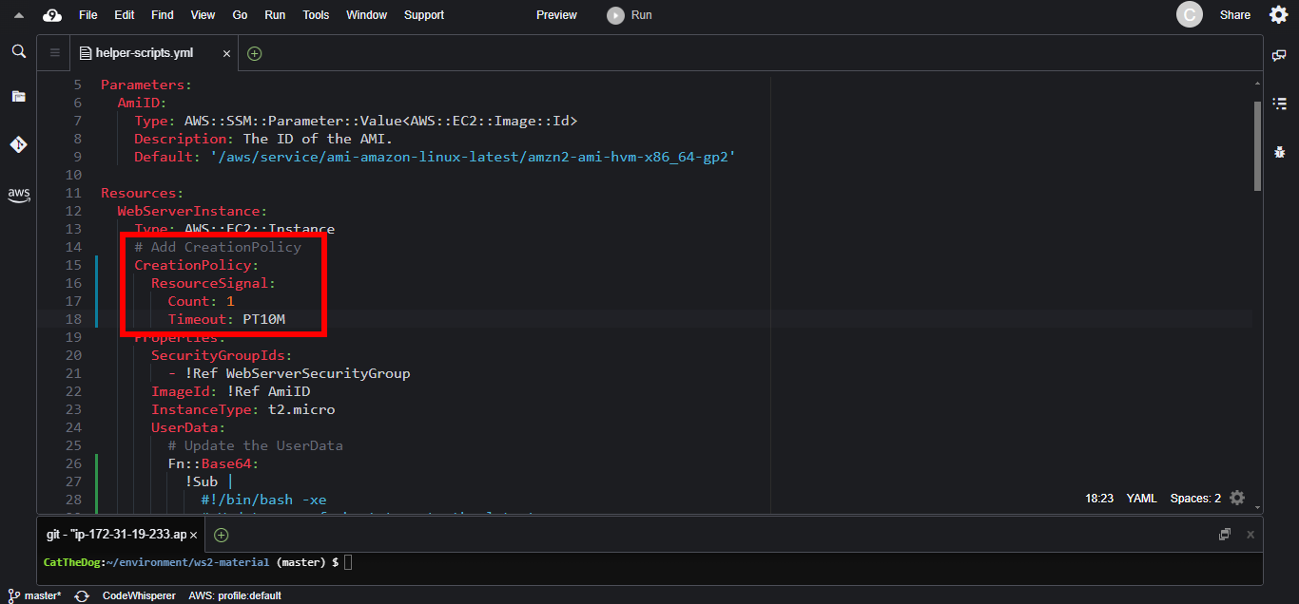Open the search panel magnifier icon
Image resolution: width=1299 pixels, height=604 pixels.
tap(18, 51)
